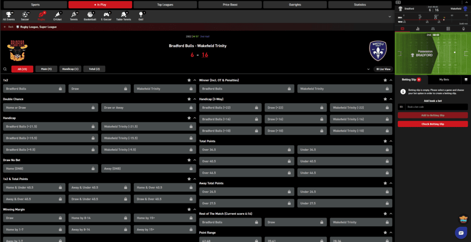
Task: Click the Bradford Bulls team logo
Action: click(x=17, y=50)
